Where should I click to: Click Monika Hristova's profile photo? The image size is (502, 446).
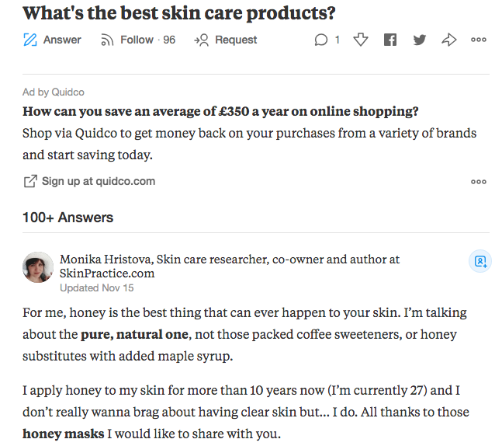tap(38, 267)
